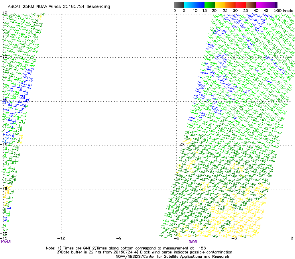Click the note line 'Times are GMT'

[x=77, y=248]
